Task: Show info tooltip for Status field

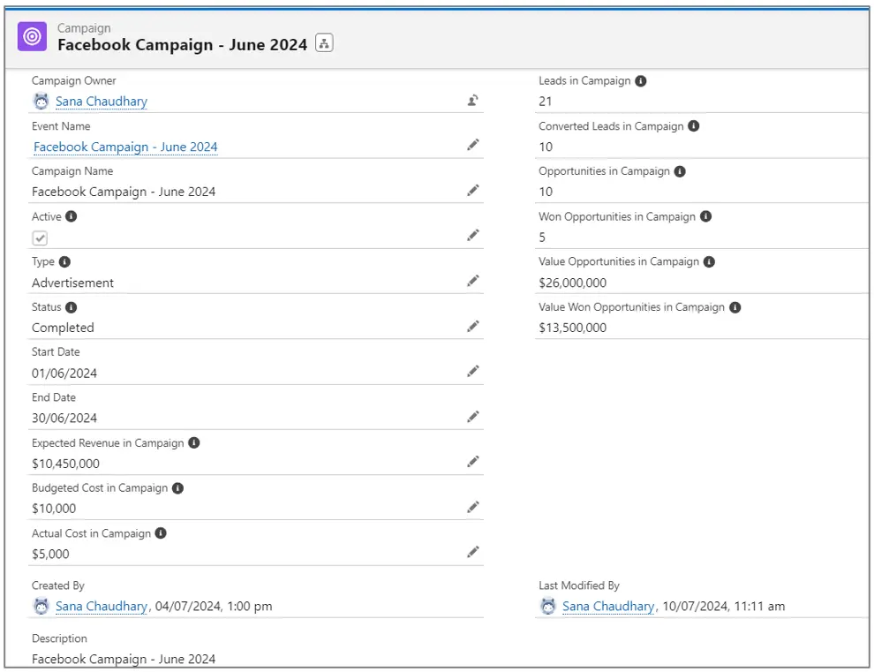Action: [71, 307]
